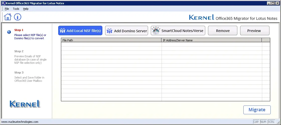Add Local NSF file(s)
Image resolution: width=281 pixels, height=125 pixels.
pyautogui.click(x=80, y=31)
